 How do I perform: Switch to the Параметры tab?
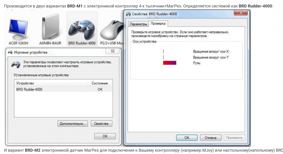point(138,24)
